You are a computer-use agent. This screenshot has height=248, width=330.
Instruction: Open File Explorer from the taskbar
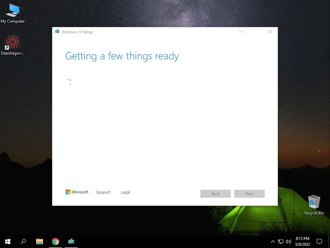[x=39, y=242]
